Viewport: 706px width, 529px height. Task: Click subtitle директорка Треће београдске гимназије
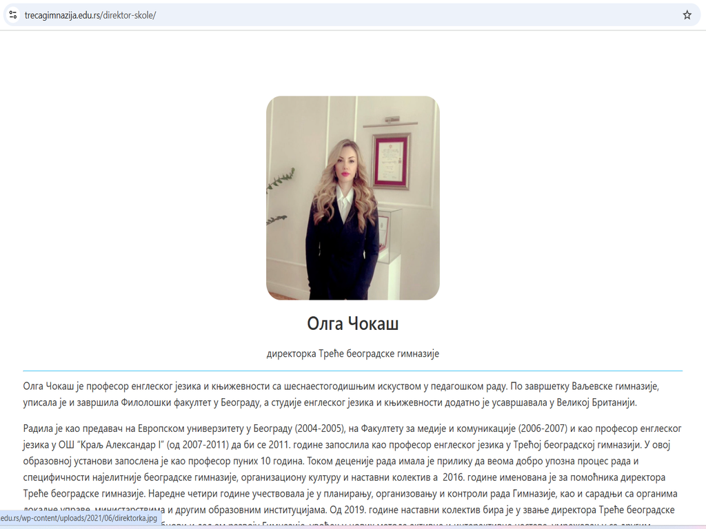pos(352,353)
